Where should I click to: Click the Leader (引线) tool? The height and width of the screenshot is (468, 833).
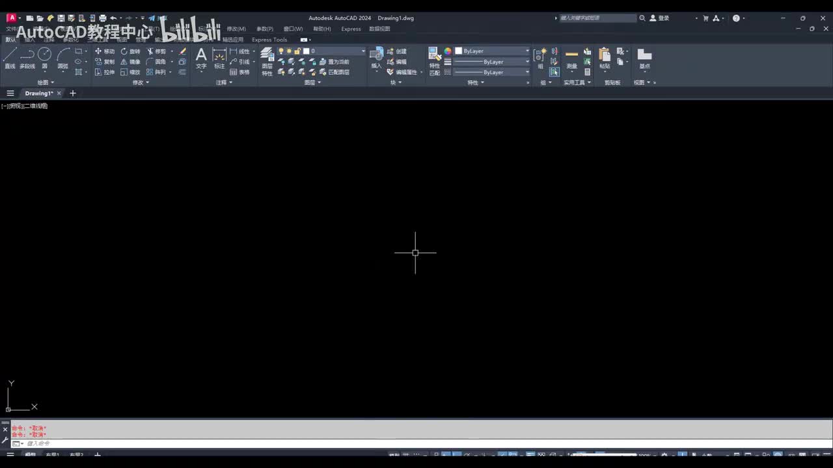[x=240, y=62]
